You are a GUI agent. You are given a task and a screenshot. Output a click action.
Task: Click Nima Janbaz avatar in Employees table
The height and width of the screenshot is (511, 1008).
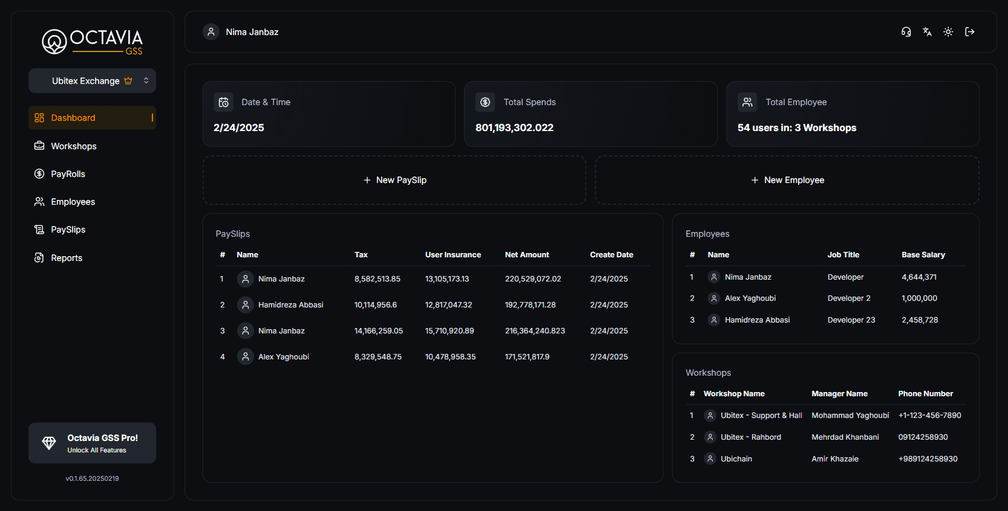(x=714, y=277)
